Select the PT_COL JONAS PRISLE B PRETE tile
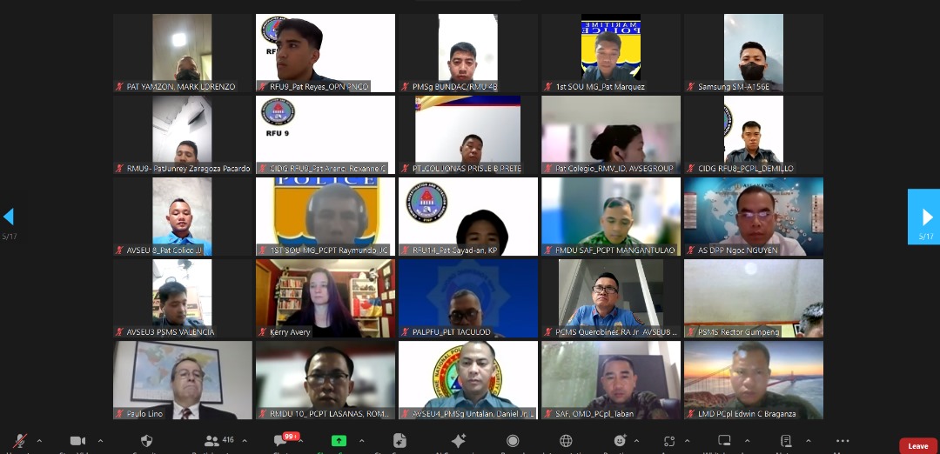940x454 pixels. pos(468,135)
